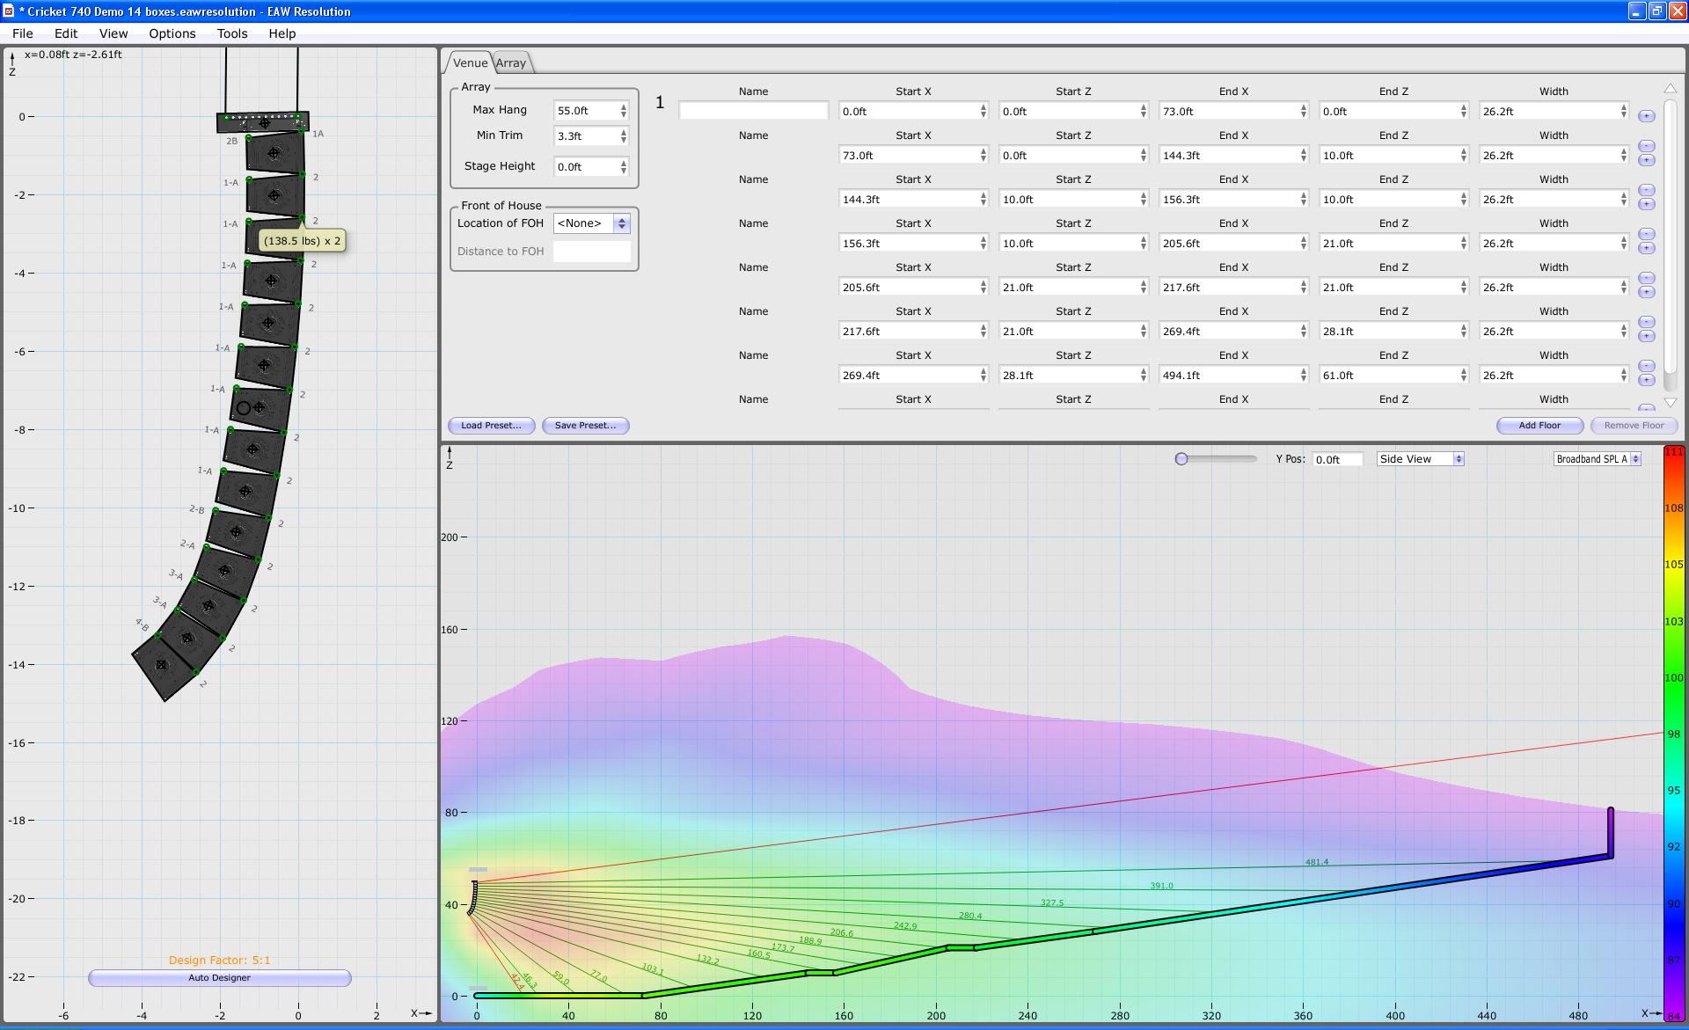The width and height of the screenshot is (1689, 1030).
Task: Switch to the Array tab
Action: point(511,62)
